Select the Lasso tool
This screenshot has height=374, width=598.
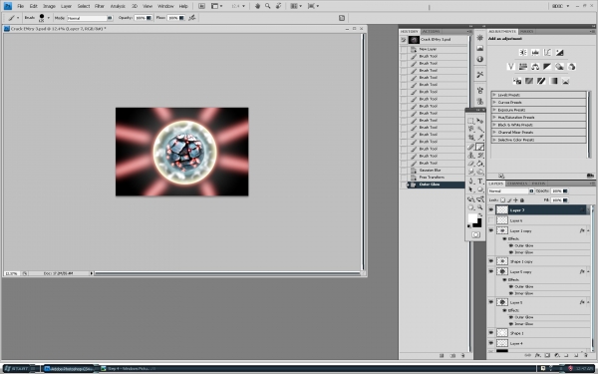click(x=471, y=129)
